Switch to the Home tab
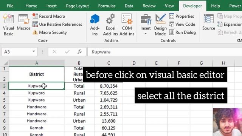This screenshot has width=242, height=136. (x=31, y=6)
